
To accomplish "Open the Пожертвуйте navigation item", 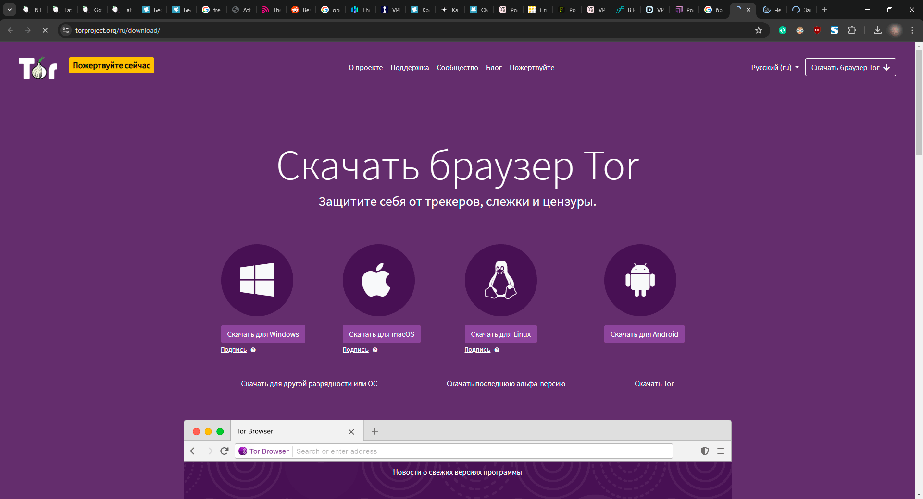I will 532,68.
